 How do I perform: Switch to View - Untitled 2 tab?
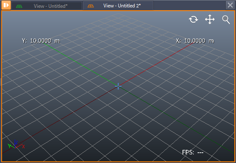(x=118, y=6)
